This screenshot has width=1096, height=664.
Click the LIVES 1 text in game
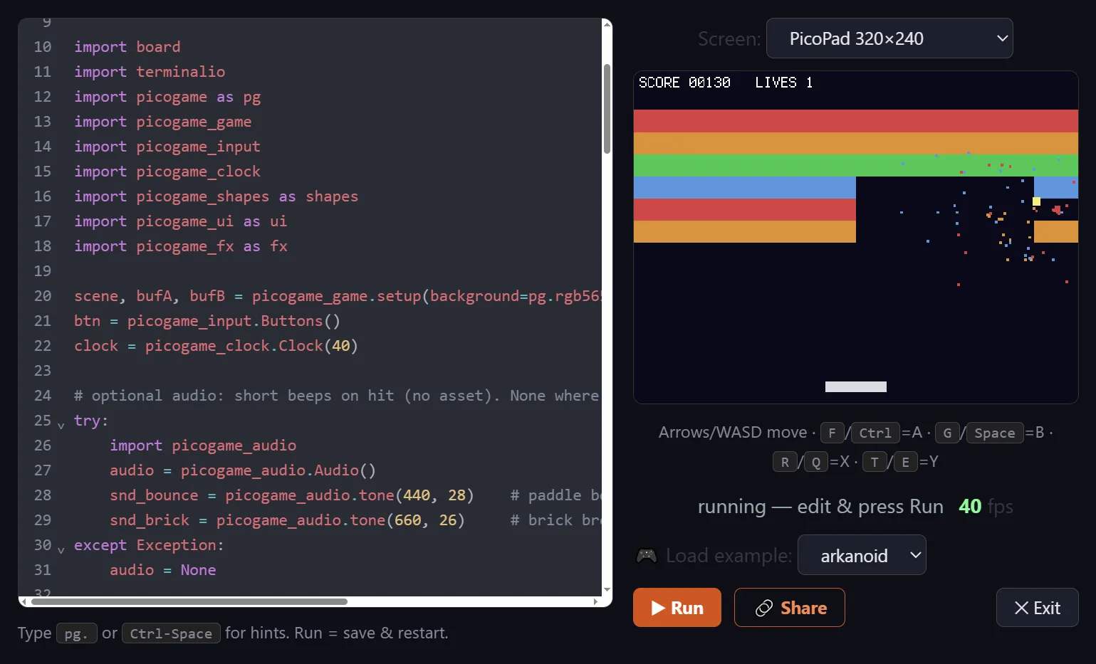point(784,83)
